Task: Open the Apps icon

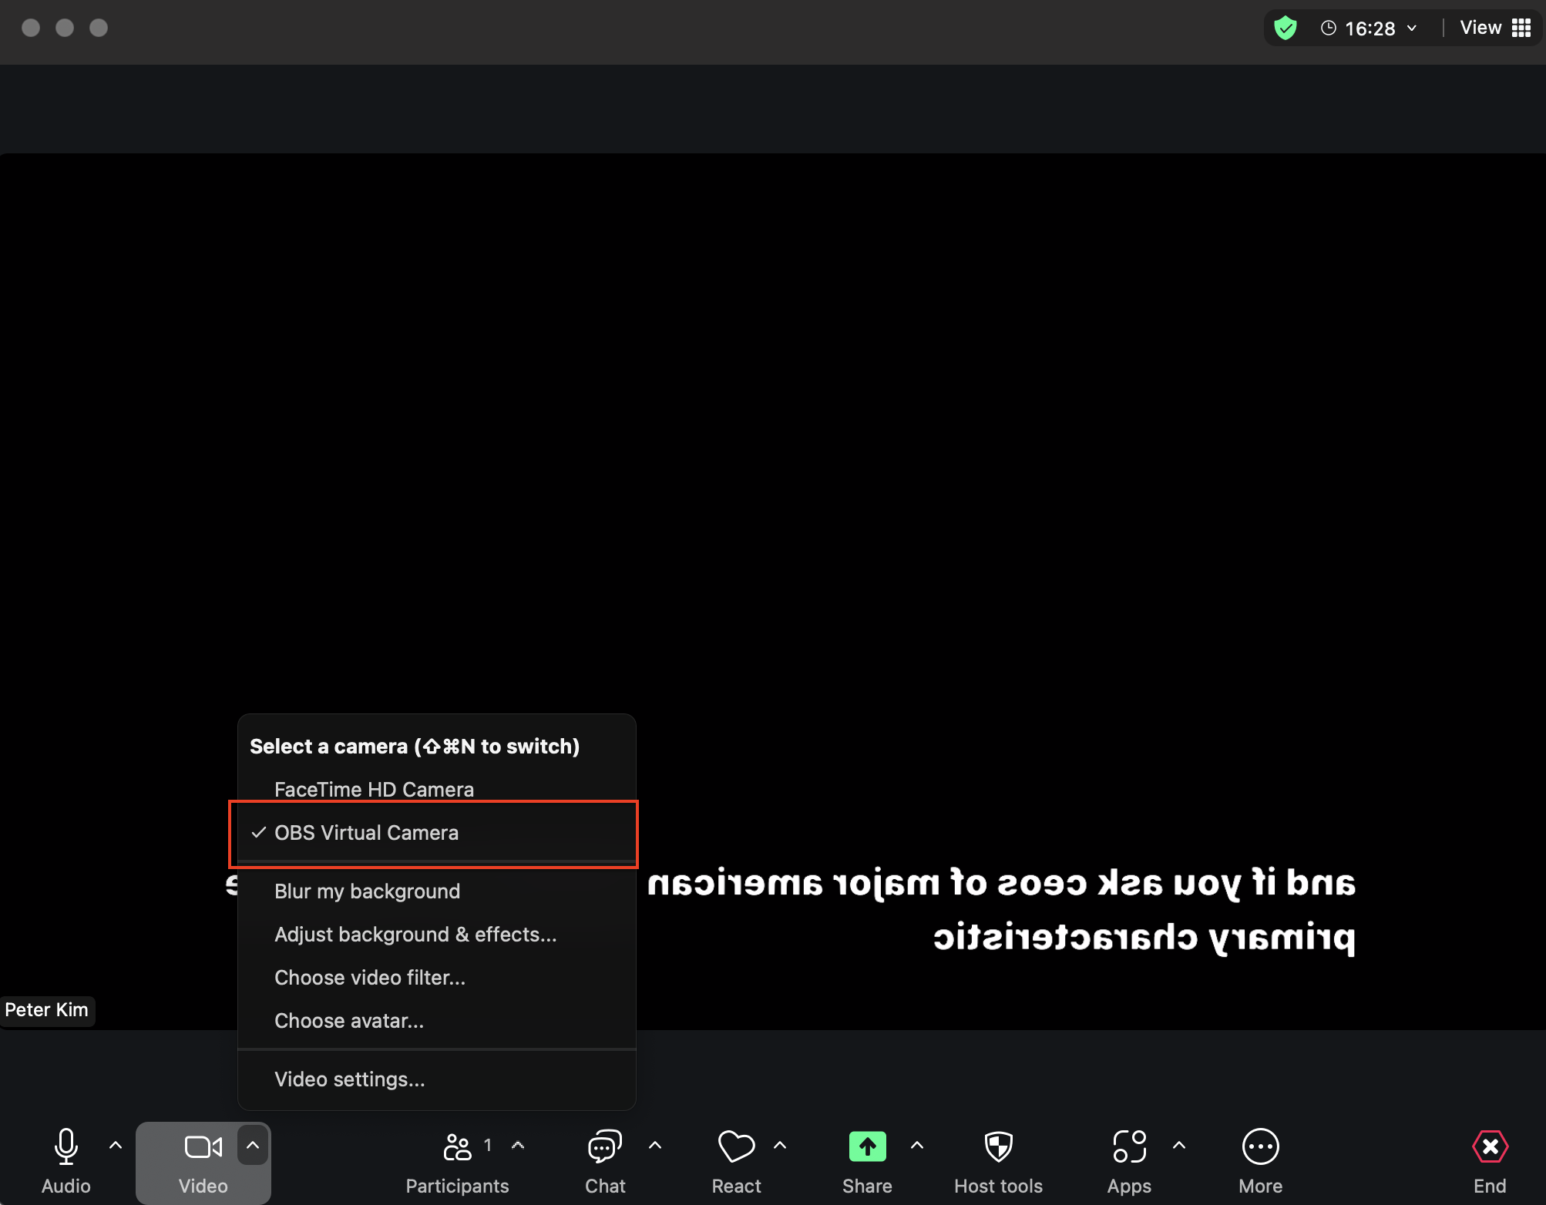Action: 1129,1146
